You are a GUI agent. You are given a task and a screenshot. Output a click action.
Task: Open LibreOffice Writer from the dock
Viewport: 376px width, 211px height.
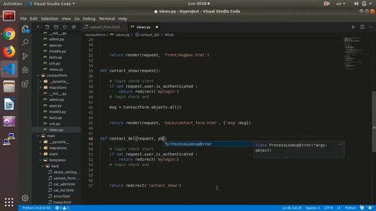(9, 104)
